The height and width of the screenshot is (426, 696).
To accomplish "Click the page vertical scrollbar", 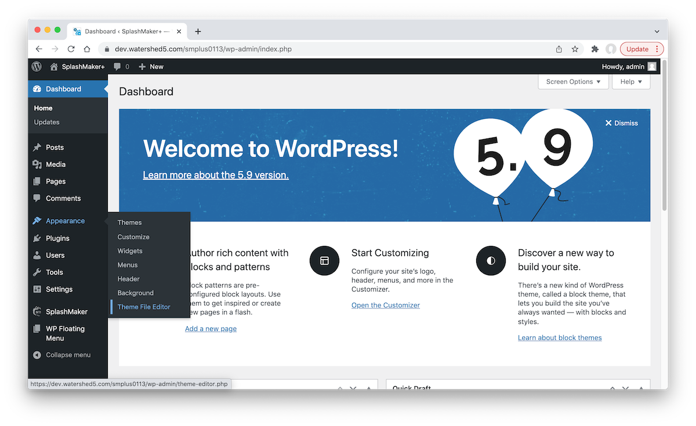I will [665, 136].
